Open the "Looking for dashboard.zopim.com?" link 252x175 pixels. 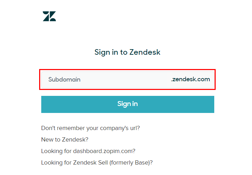(88, 151)
